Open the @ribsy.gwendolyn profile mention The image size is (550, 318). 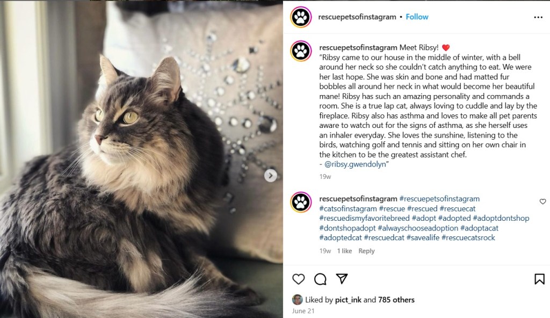(355, 164)
